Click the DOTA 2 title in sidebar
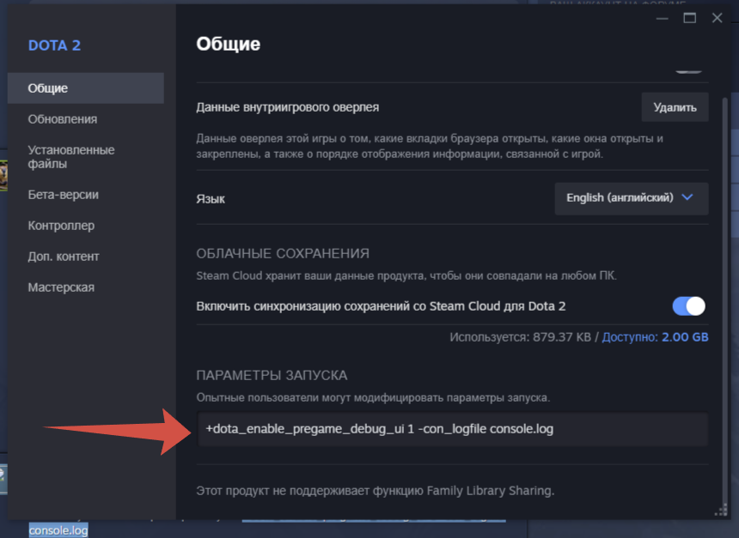 [54, 45]
